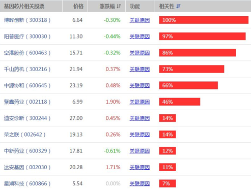Select stock 紫鑫药业 (002118)
Viewport: 251px width, 190px height.
point(27,102)
